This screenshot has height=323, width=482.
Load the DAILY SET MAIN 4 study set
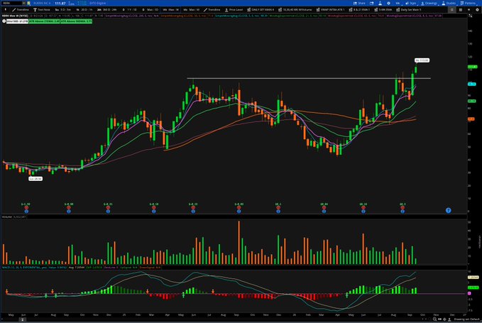pos(261,9)
